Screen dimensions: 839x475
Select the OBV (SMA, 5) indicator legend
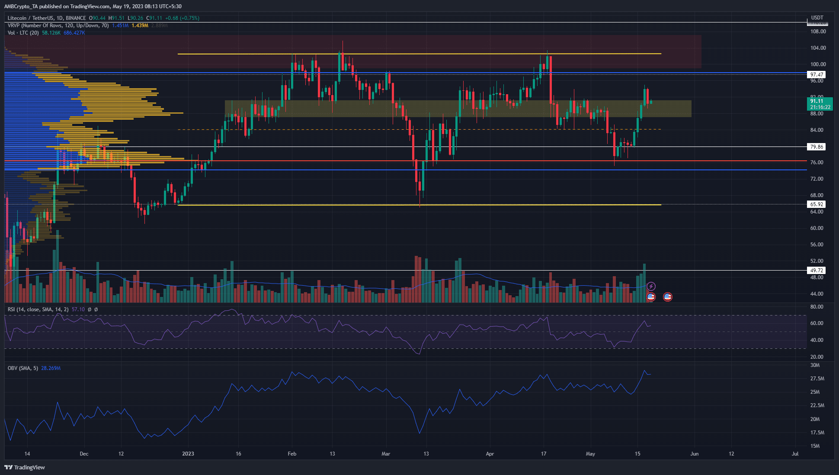(22, 368)
